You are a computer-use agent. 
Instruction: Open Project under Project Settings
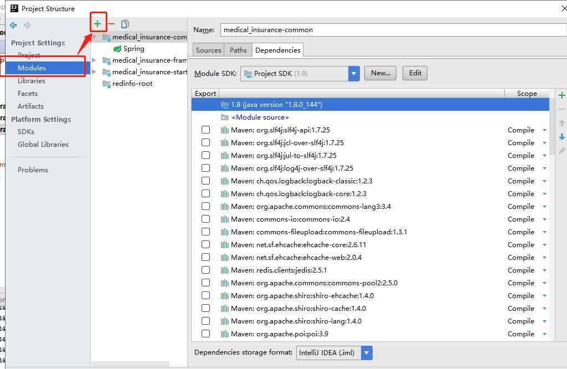[29, 55]
